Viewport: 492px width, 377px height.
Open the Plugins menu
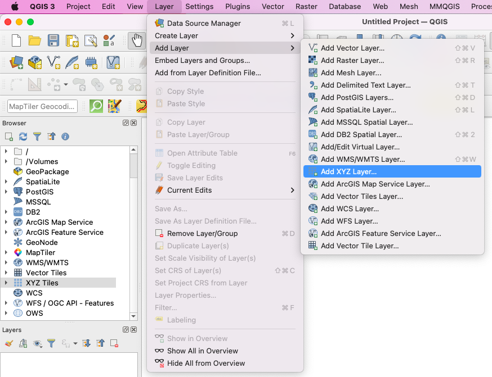pos(238,6)
